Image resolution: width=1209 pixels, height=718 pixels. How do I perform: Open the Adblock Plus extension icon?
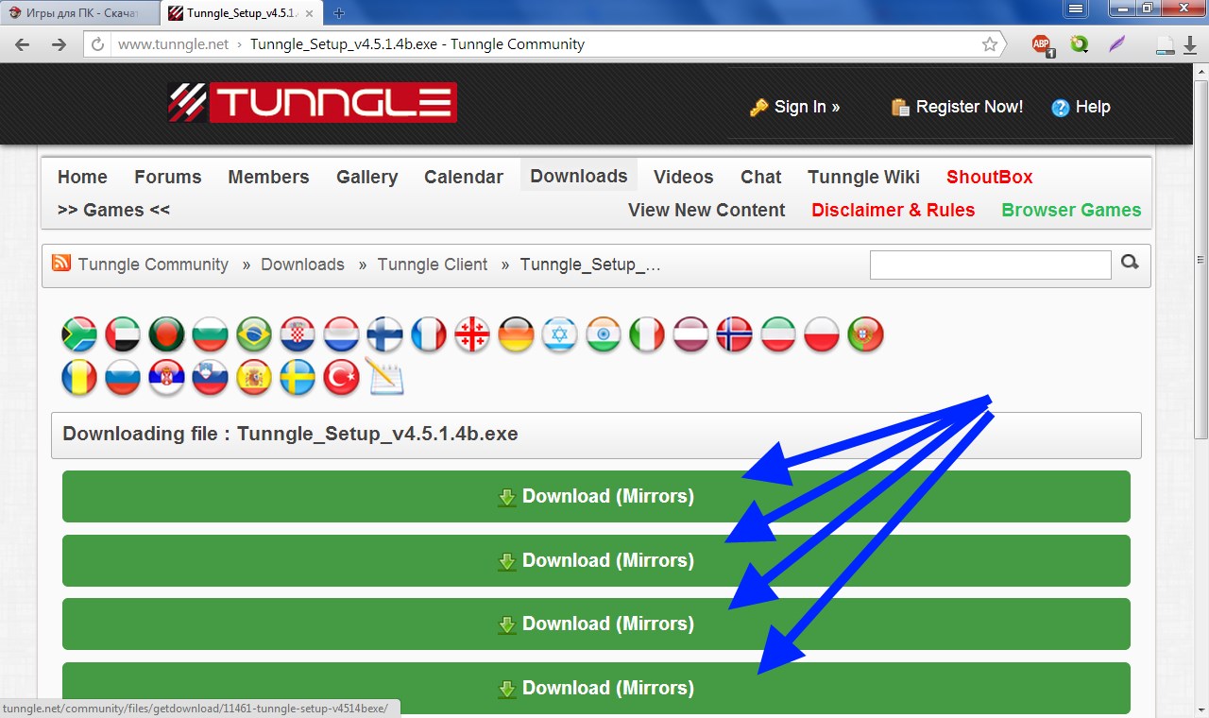point(1041,44)
